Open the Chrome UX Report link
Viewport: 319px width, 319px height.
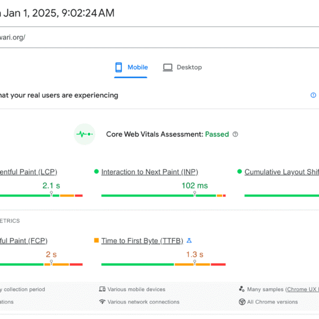pos(303,289)
